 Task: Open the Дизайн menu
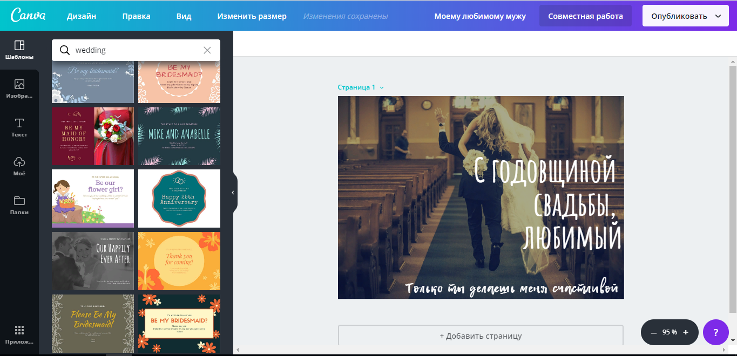82,16
